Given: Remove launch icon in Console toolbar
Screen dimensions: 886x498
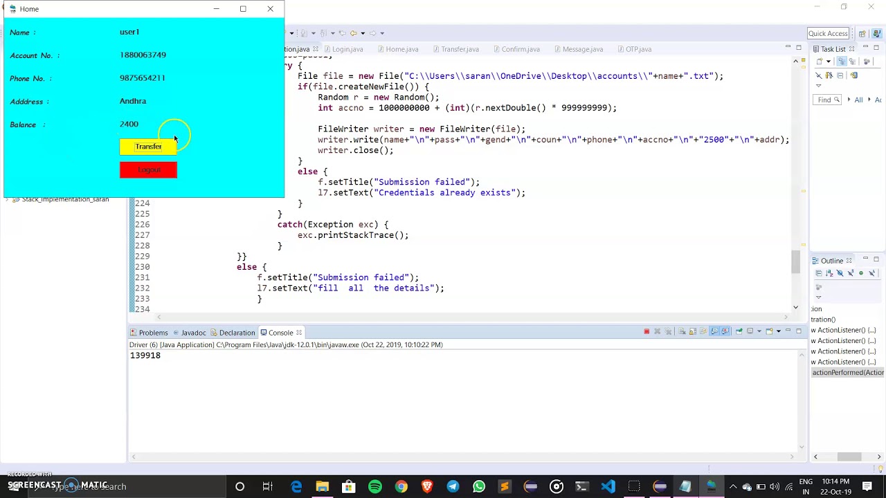Looking at the screenshot, I should click(658, 331).
